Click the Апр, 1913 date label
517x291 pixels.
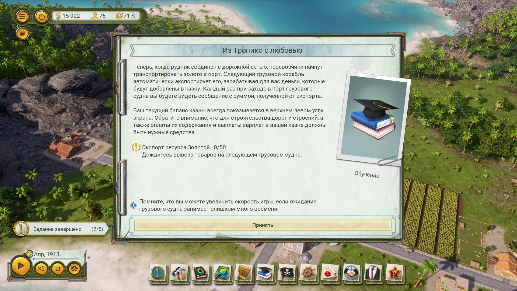tap(47, 254)
